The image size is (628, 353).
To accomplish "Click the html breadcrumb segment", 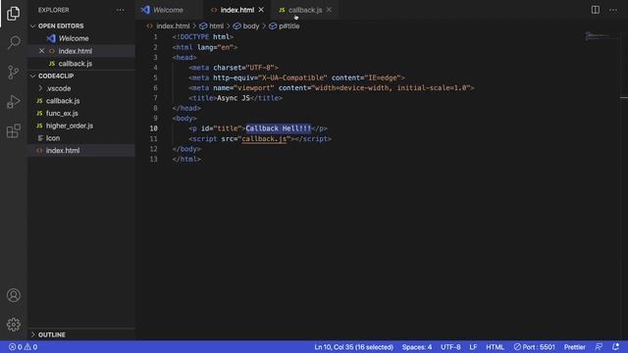I will pyautogui.click(x=216, y=26).
